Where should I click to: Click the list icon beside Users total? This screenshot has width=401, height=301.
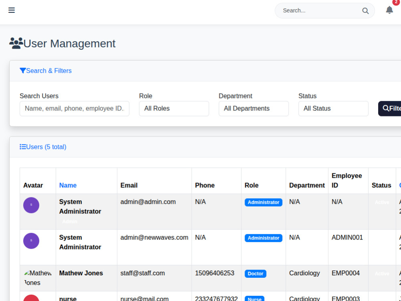coord(23,146)
